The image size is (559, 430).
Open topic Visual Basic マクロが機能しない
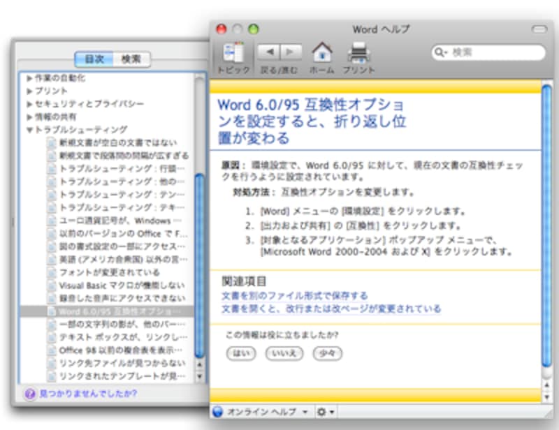[122, 286]
